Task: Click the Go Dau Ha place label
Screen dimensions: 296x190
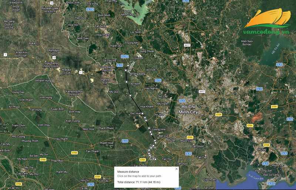Action: (x=110, y=61)
